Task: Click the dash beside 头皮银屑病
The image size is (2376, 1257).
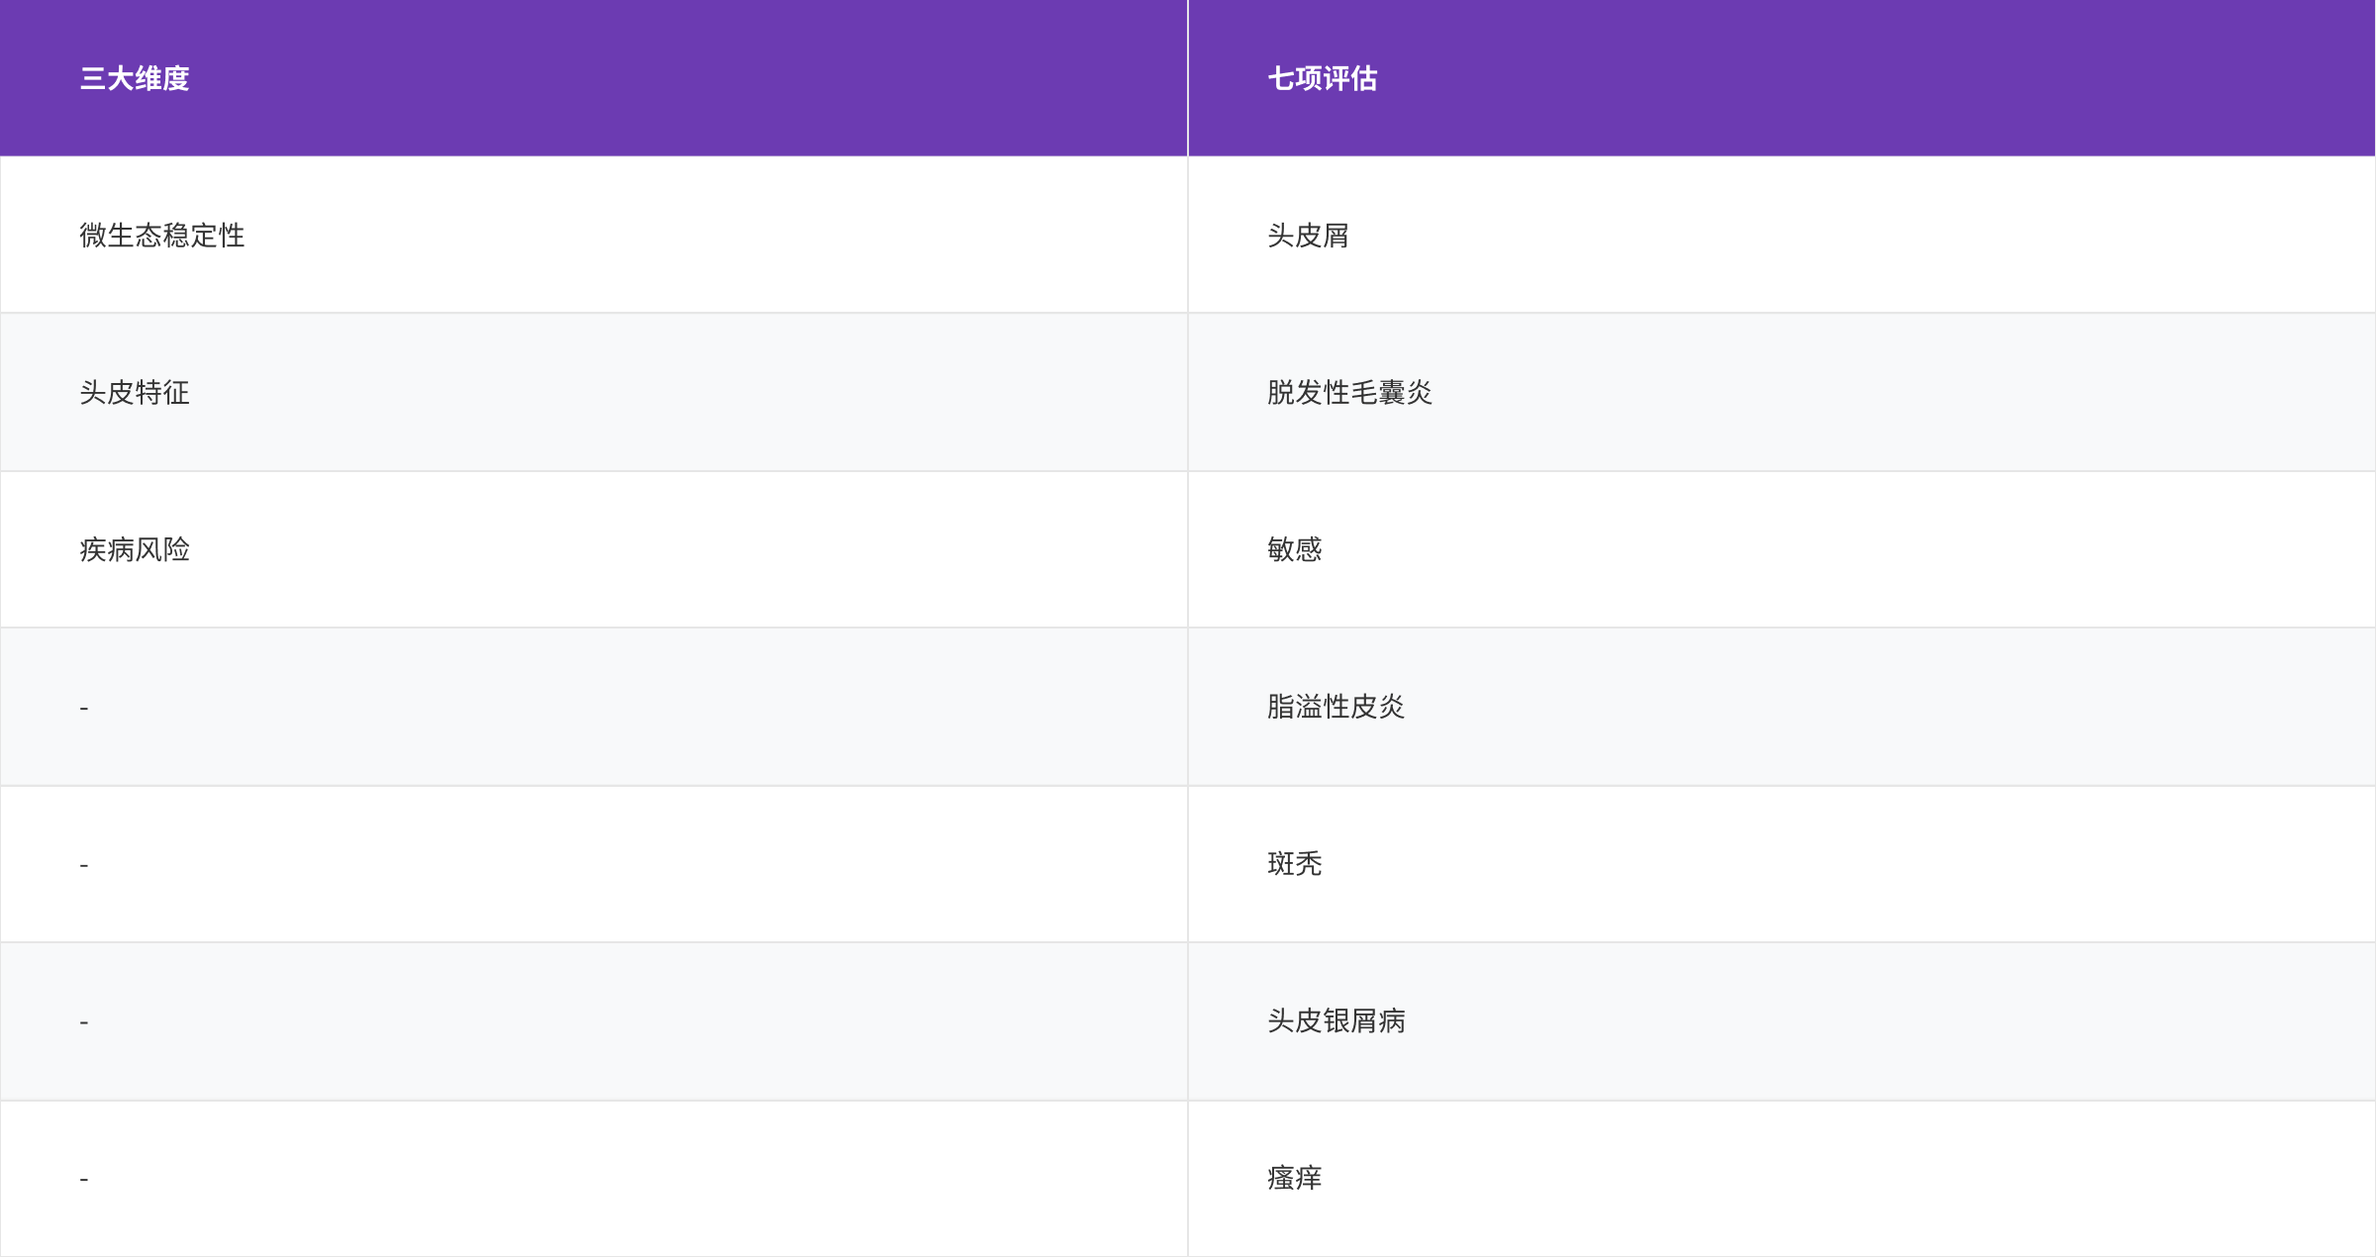Action: pos(84,1021)
